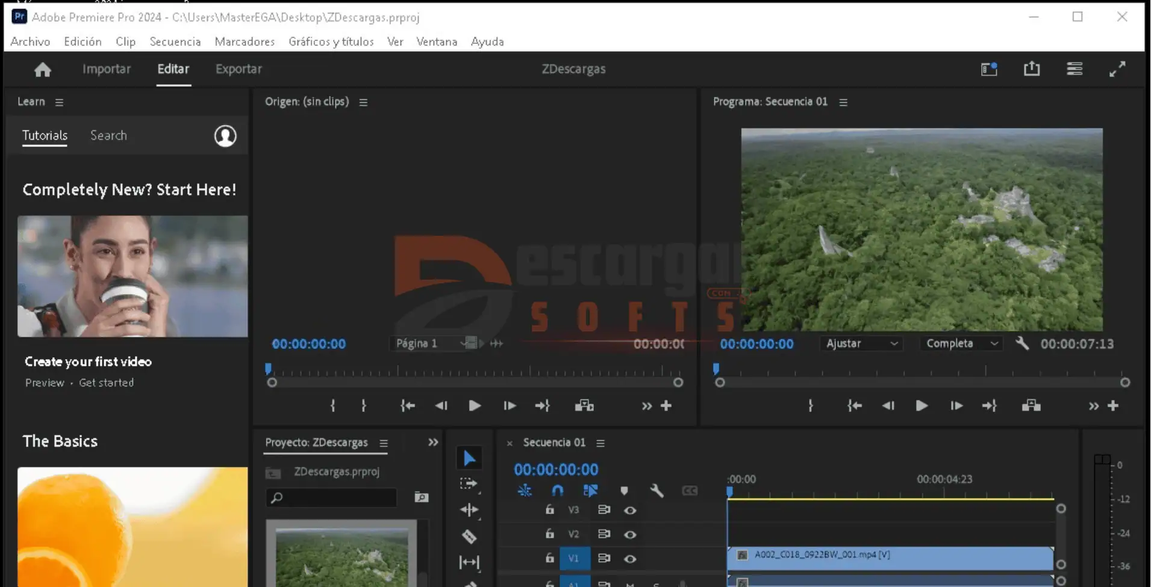The image size is (1151, 587).
Task: Play the Program monitor sequence
Action: [922, 406]
